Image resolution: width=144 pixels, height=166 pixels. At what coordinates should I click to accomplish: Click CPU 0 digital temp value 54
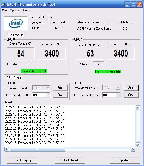(21, 54)
